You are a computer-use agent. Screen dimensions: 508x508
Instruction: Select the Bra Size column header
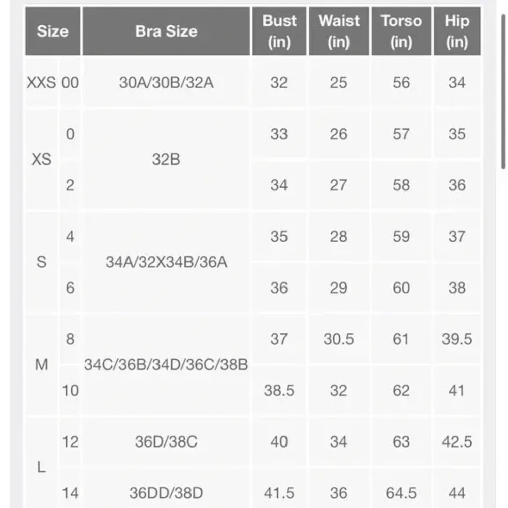click(166, 31)
